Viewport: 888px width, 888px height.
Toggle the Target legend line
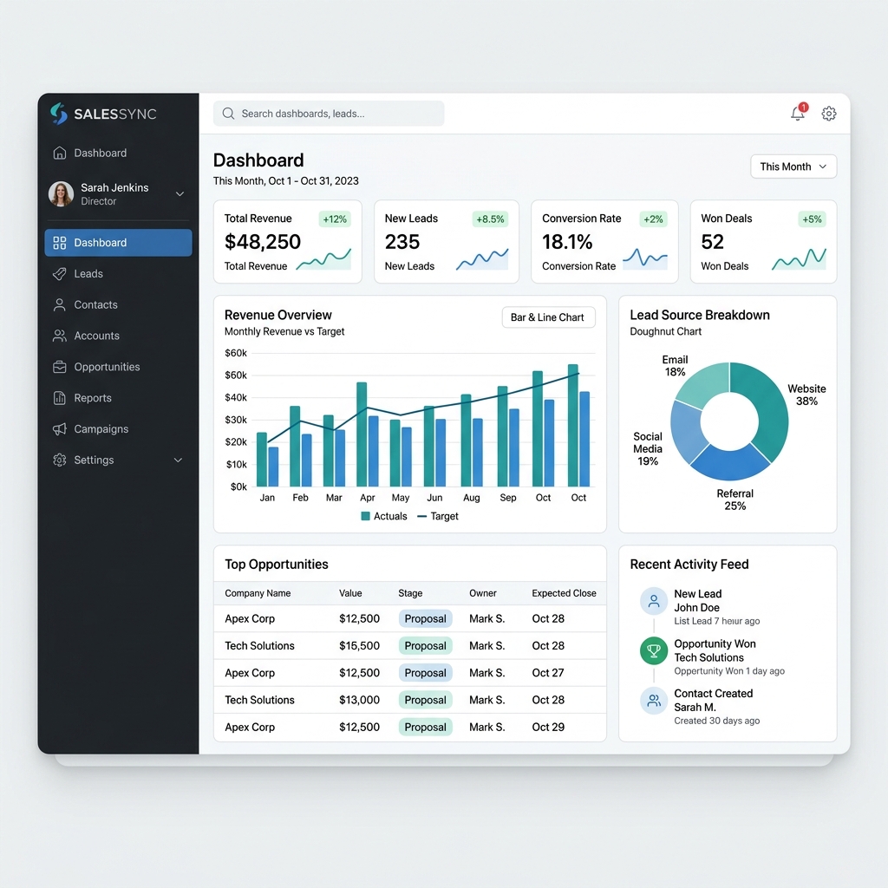pos(422,516)
